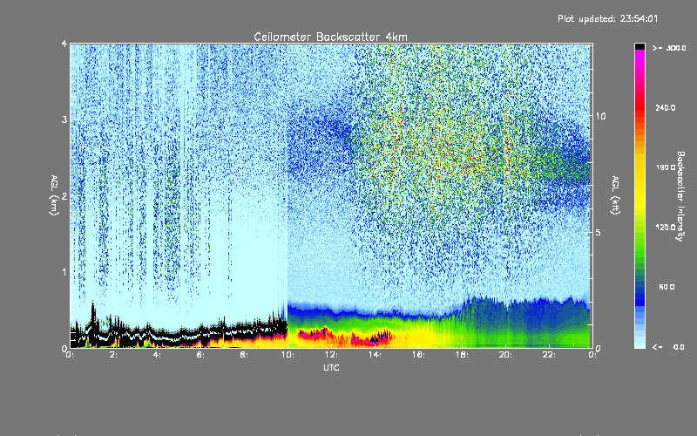
Task: Click the "16:" UTC time tick
Action: pos(418,355)
